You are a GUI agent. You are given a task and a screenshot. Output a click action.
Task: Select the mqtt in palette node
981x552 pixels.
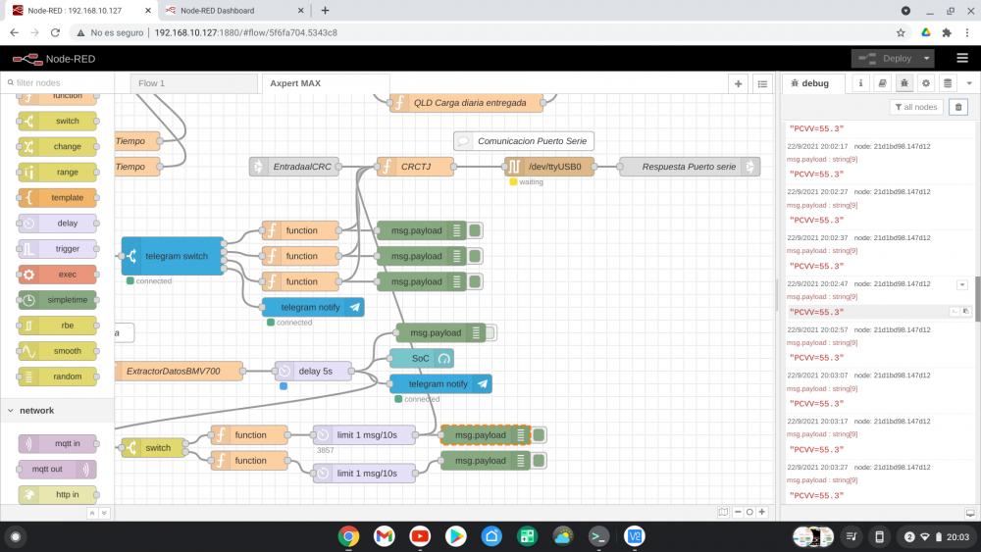(x=58, y=444)
